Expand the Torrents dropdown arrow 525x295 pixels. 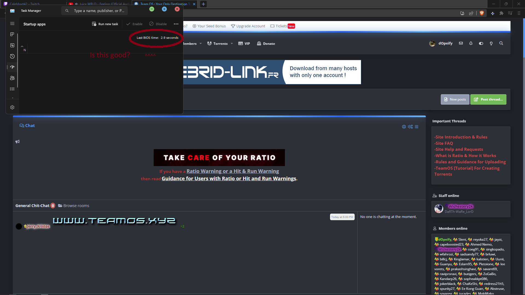232,44
